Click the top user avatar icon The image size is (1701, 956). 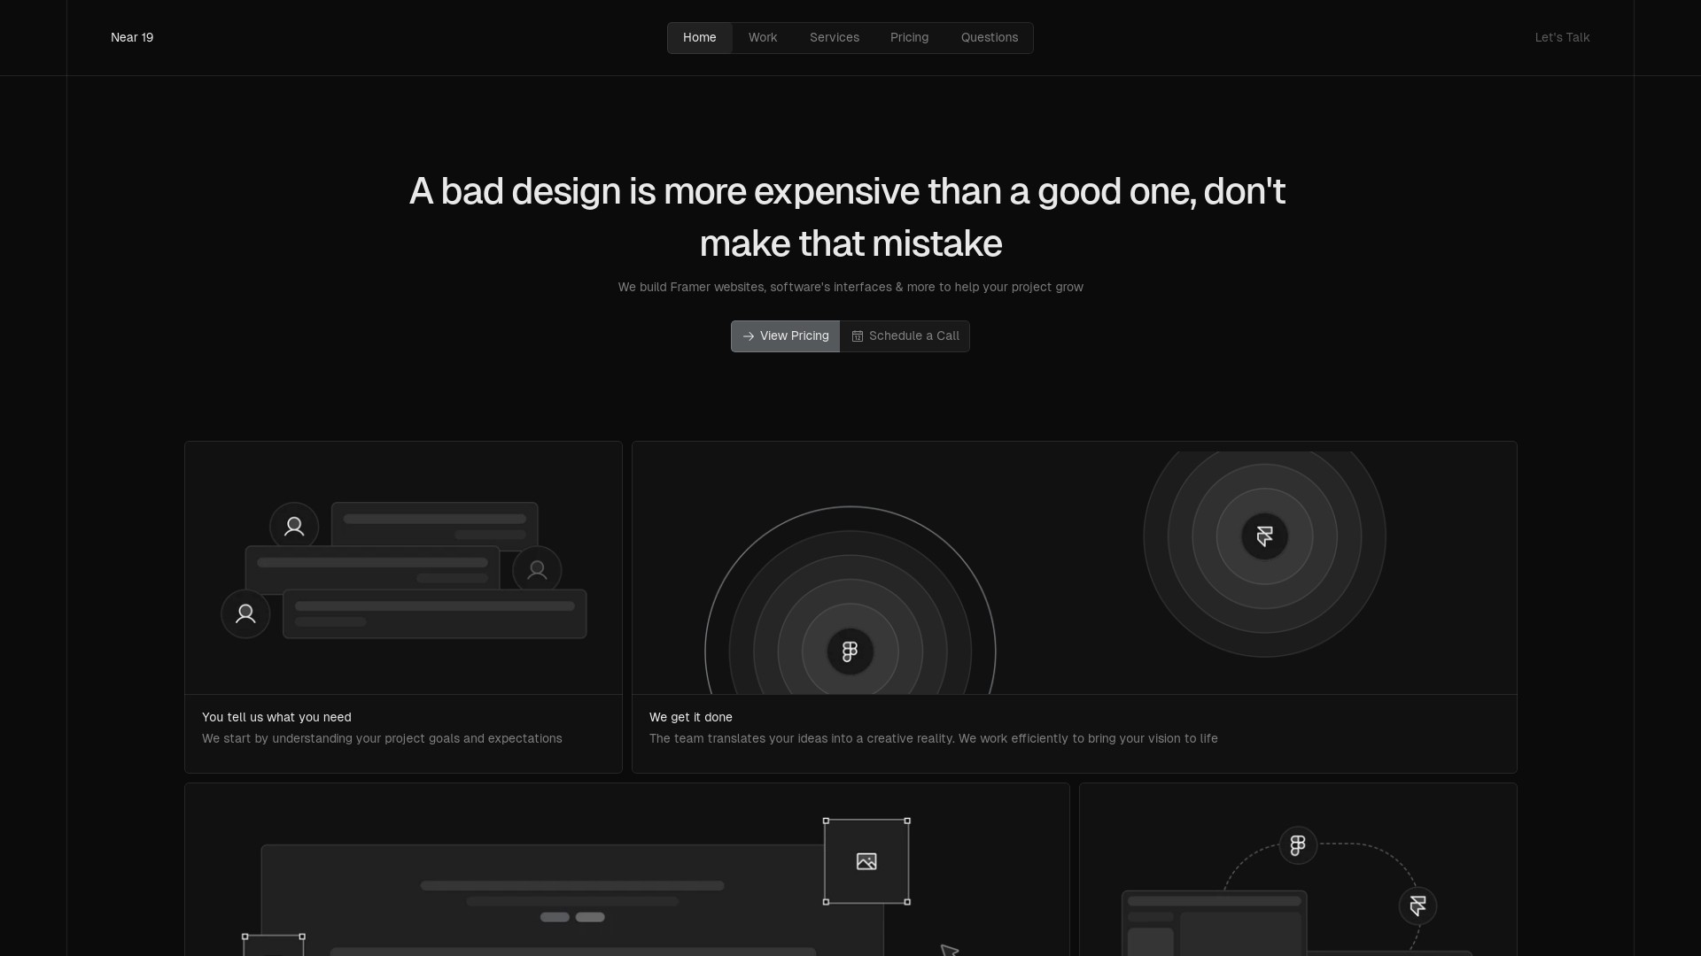294,527
